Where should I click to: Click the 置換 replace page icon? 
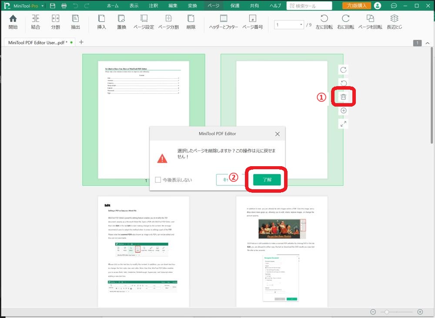point(121,22)
